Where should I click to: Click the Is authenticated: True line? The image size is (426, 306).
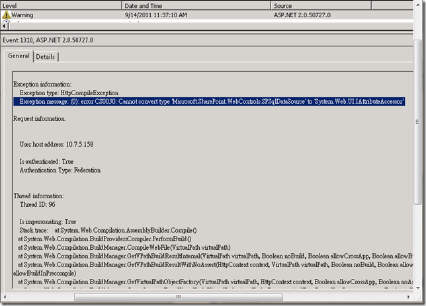(46, 161)
